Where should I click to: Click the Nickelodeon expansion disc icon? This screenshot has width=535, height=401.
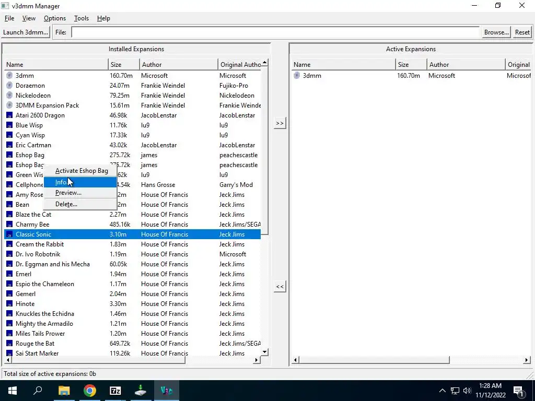[x=9, y=95]
